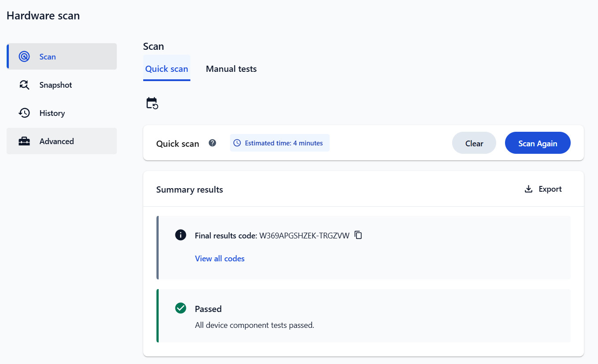Click the Scan Again button

click(538, 143)
